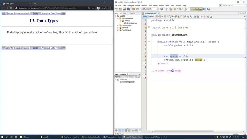Click the Comment icon in editor toolbar

[x=208, y=17]
